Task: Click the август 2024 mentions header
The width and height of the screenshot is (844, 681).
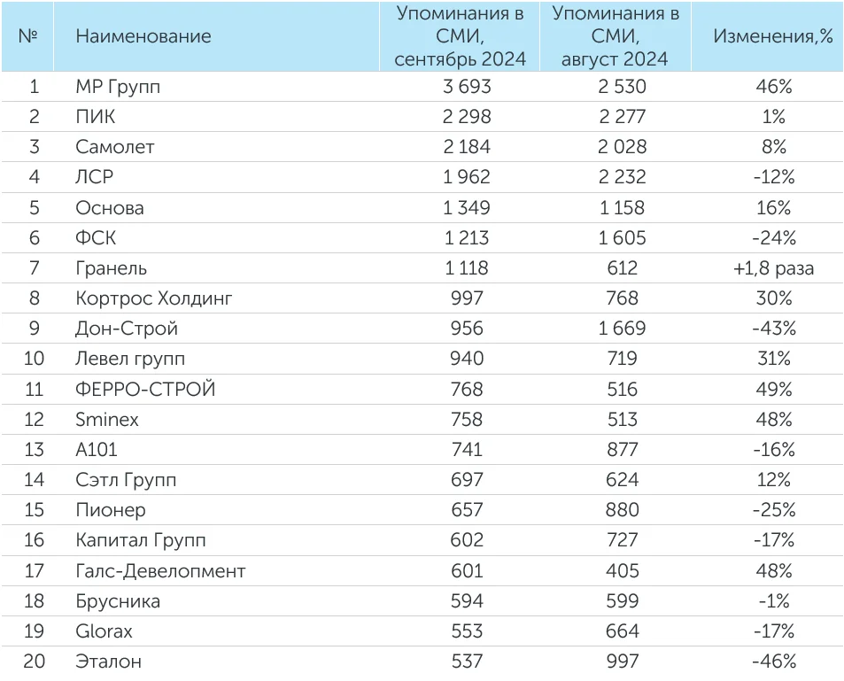Action: [x=615, y=36]
